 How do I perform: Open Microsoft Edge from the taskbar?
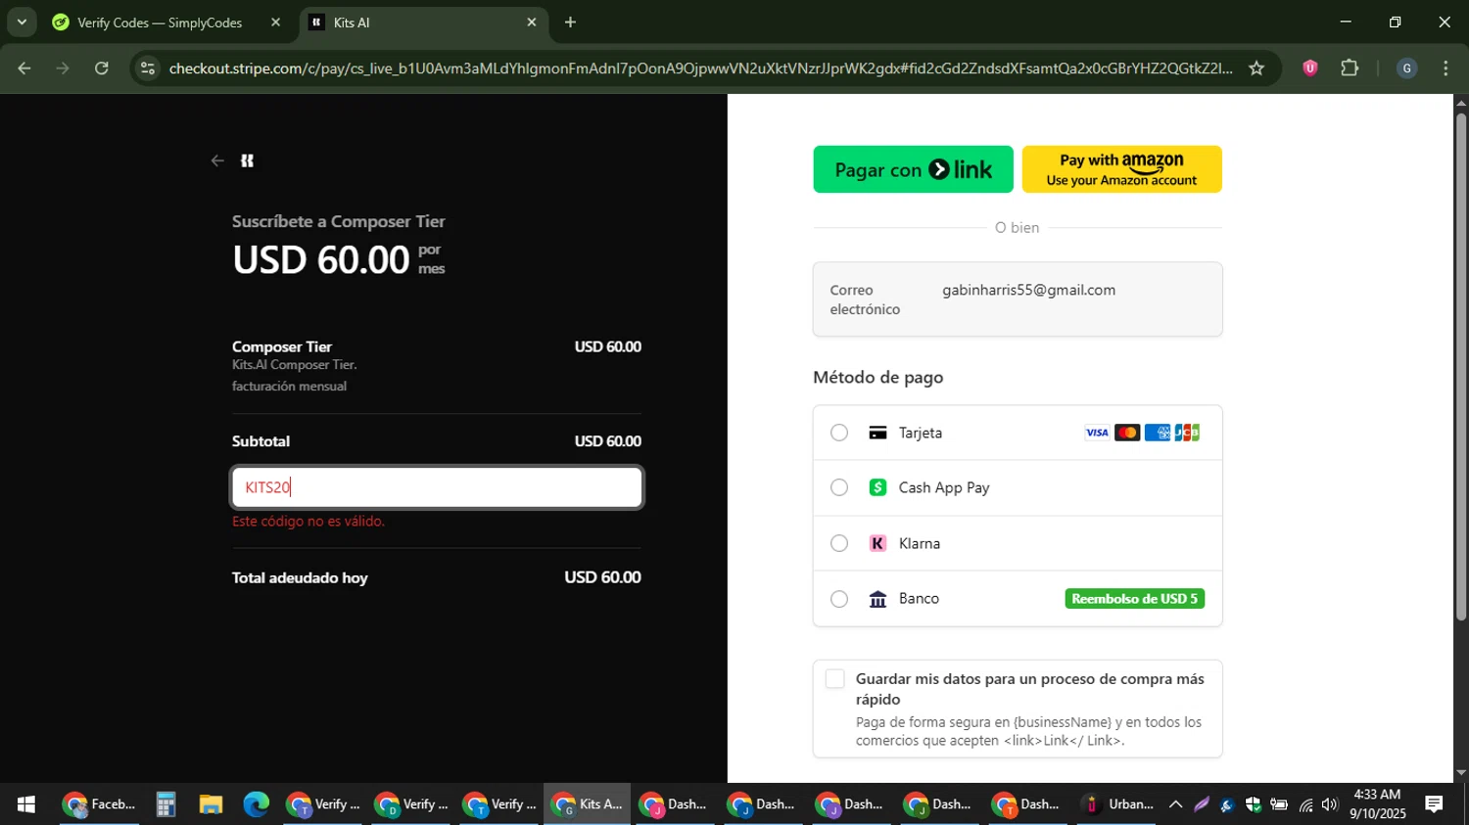[256, 804]
